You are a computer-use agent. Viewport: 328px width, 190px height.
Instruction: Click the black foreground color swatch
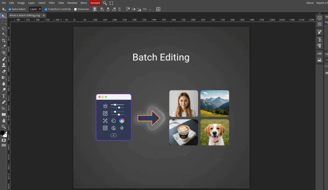2,133
